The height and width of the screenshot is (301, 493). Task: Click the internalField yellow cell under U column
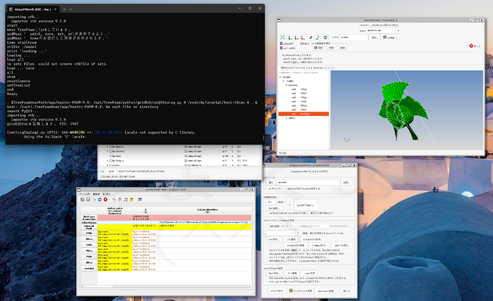(x=145, y=227)
